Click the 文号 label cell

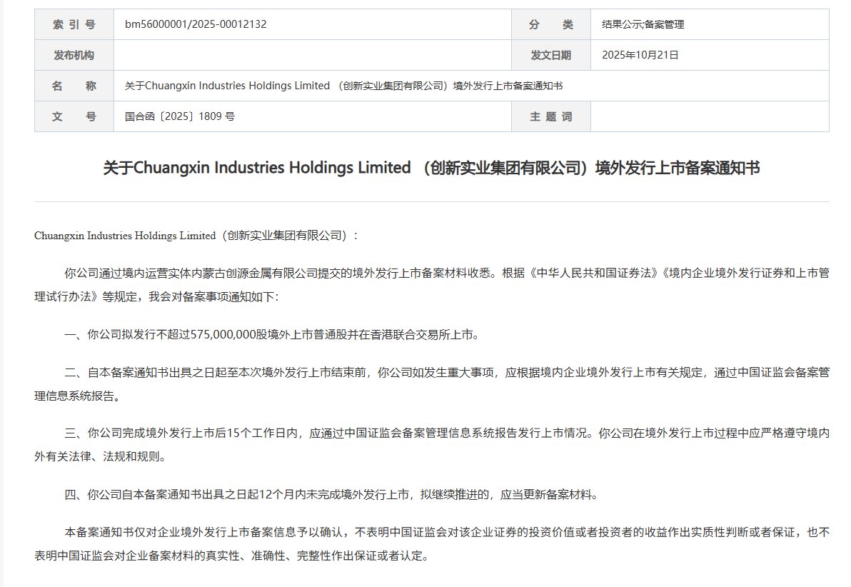[x=74, y=116]
